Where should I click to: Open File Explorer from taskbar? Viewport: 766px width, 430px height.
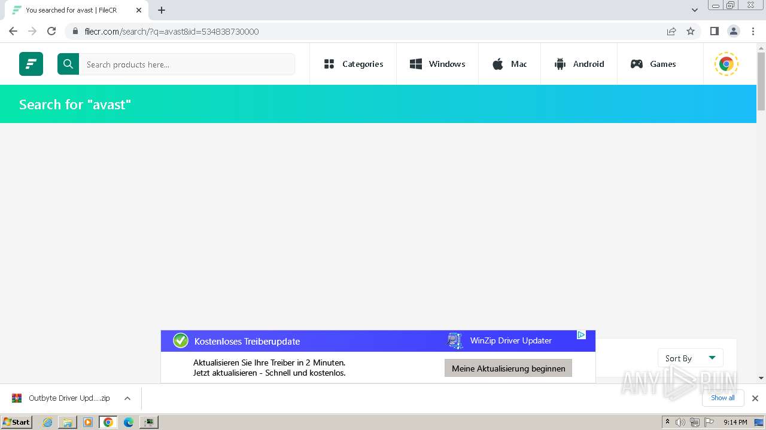pyautogui.click(x=68, y=422)
